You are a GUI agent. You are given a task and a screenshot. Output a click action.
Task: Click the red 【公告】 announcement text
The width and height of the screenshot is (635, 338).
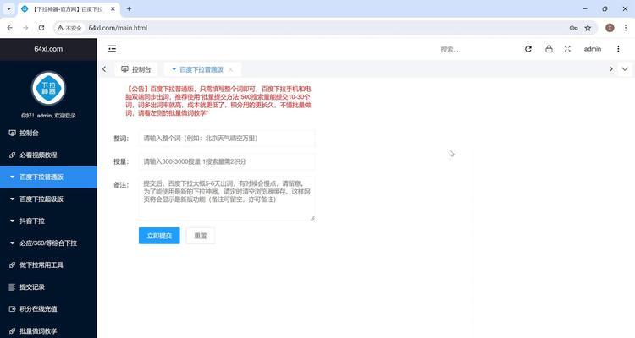pos(218,101)
